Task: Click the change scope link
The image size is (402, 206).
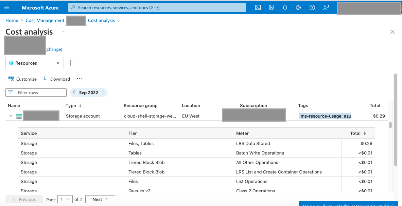Action: (54, 49)
